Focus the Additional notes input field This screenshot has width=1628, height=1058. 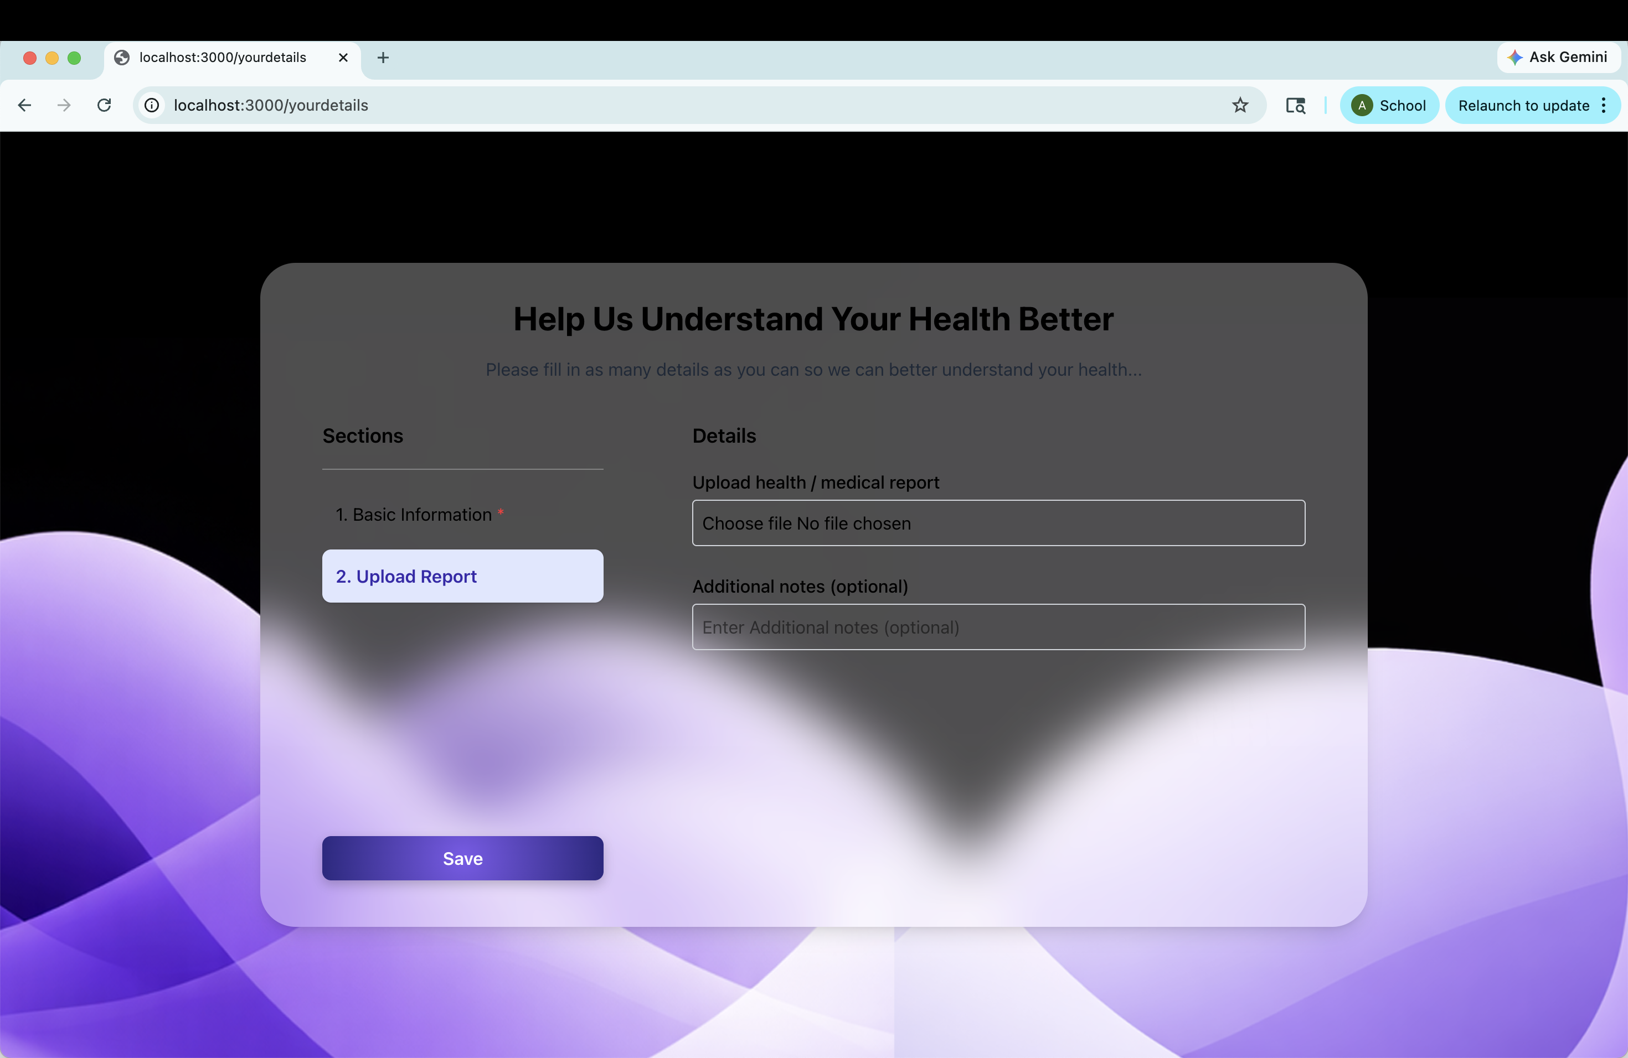pyautogui.click(x=998, y=627)
